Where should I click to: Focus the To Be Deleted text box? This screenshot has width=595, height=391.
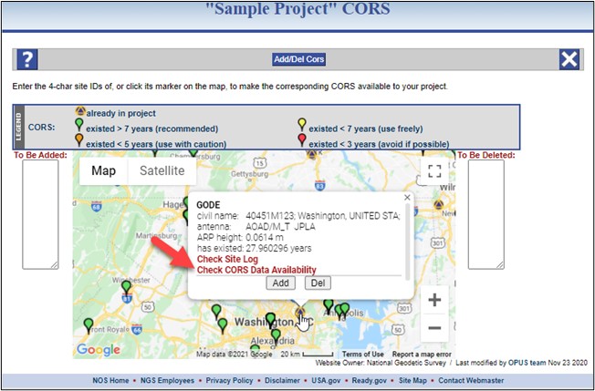[486, 214]
